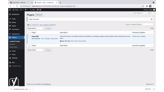View details of Yoast SEO

82,41
